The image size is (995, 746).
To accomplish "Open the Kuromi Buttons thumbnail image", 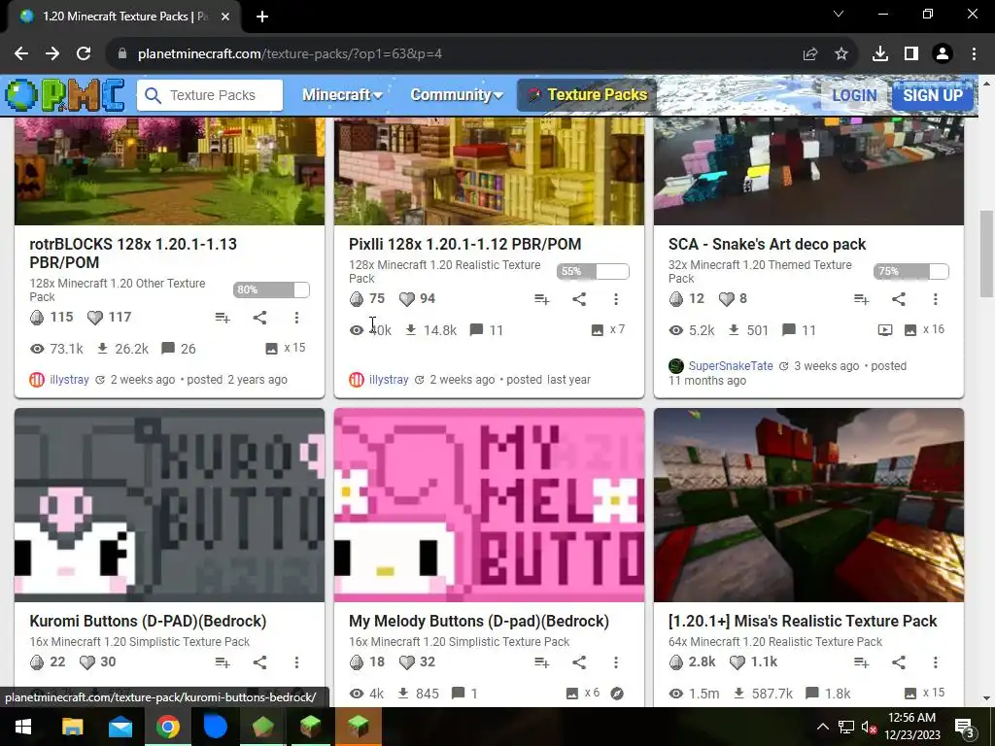I will [169, 505].
